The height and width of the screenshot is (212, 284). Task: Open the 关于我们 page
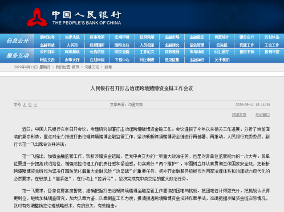pyautogui.click(x=222, y=60)
